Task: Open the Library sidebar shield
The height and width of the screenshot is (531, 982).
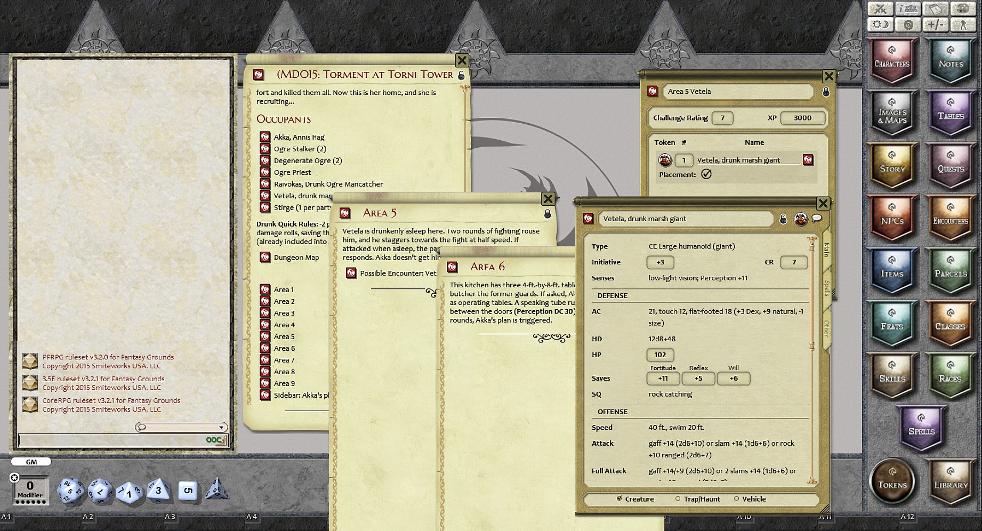Action: pyautogui.click(x=951, y=481)
